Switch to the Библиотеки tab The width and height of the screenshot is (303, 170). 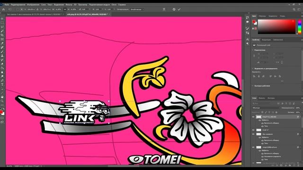pos(278,40)
